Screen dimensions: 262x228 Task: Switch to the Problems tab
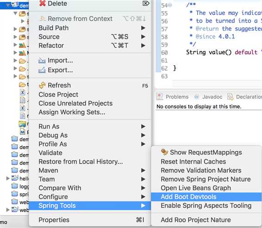click(x=173, y=97)
